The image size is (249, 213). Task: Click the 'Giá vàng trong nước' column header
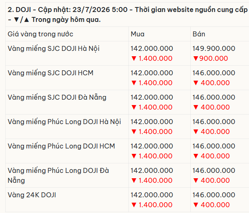tap(40, 34)
